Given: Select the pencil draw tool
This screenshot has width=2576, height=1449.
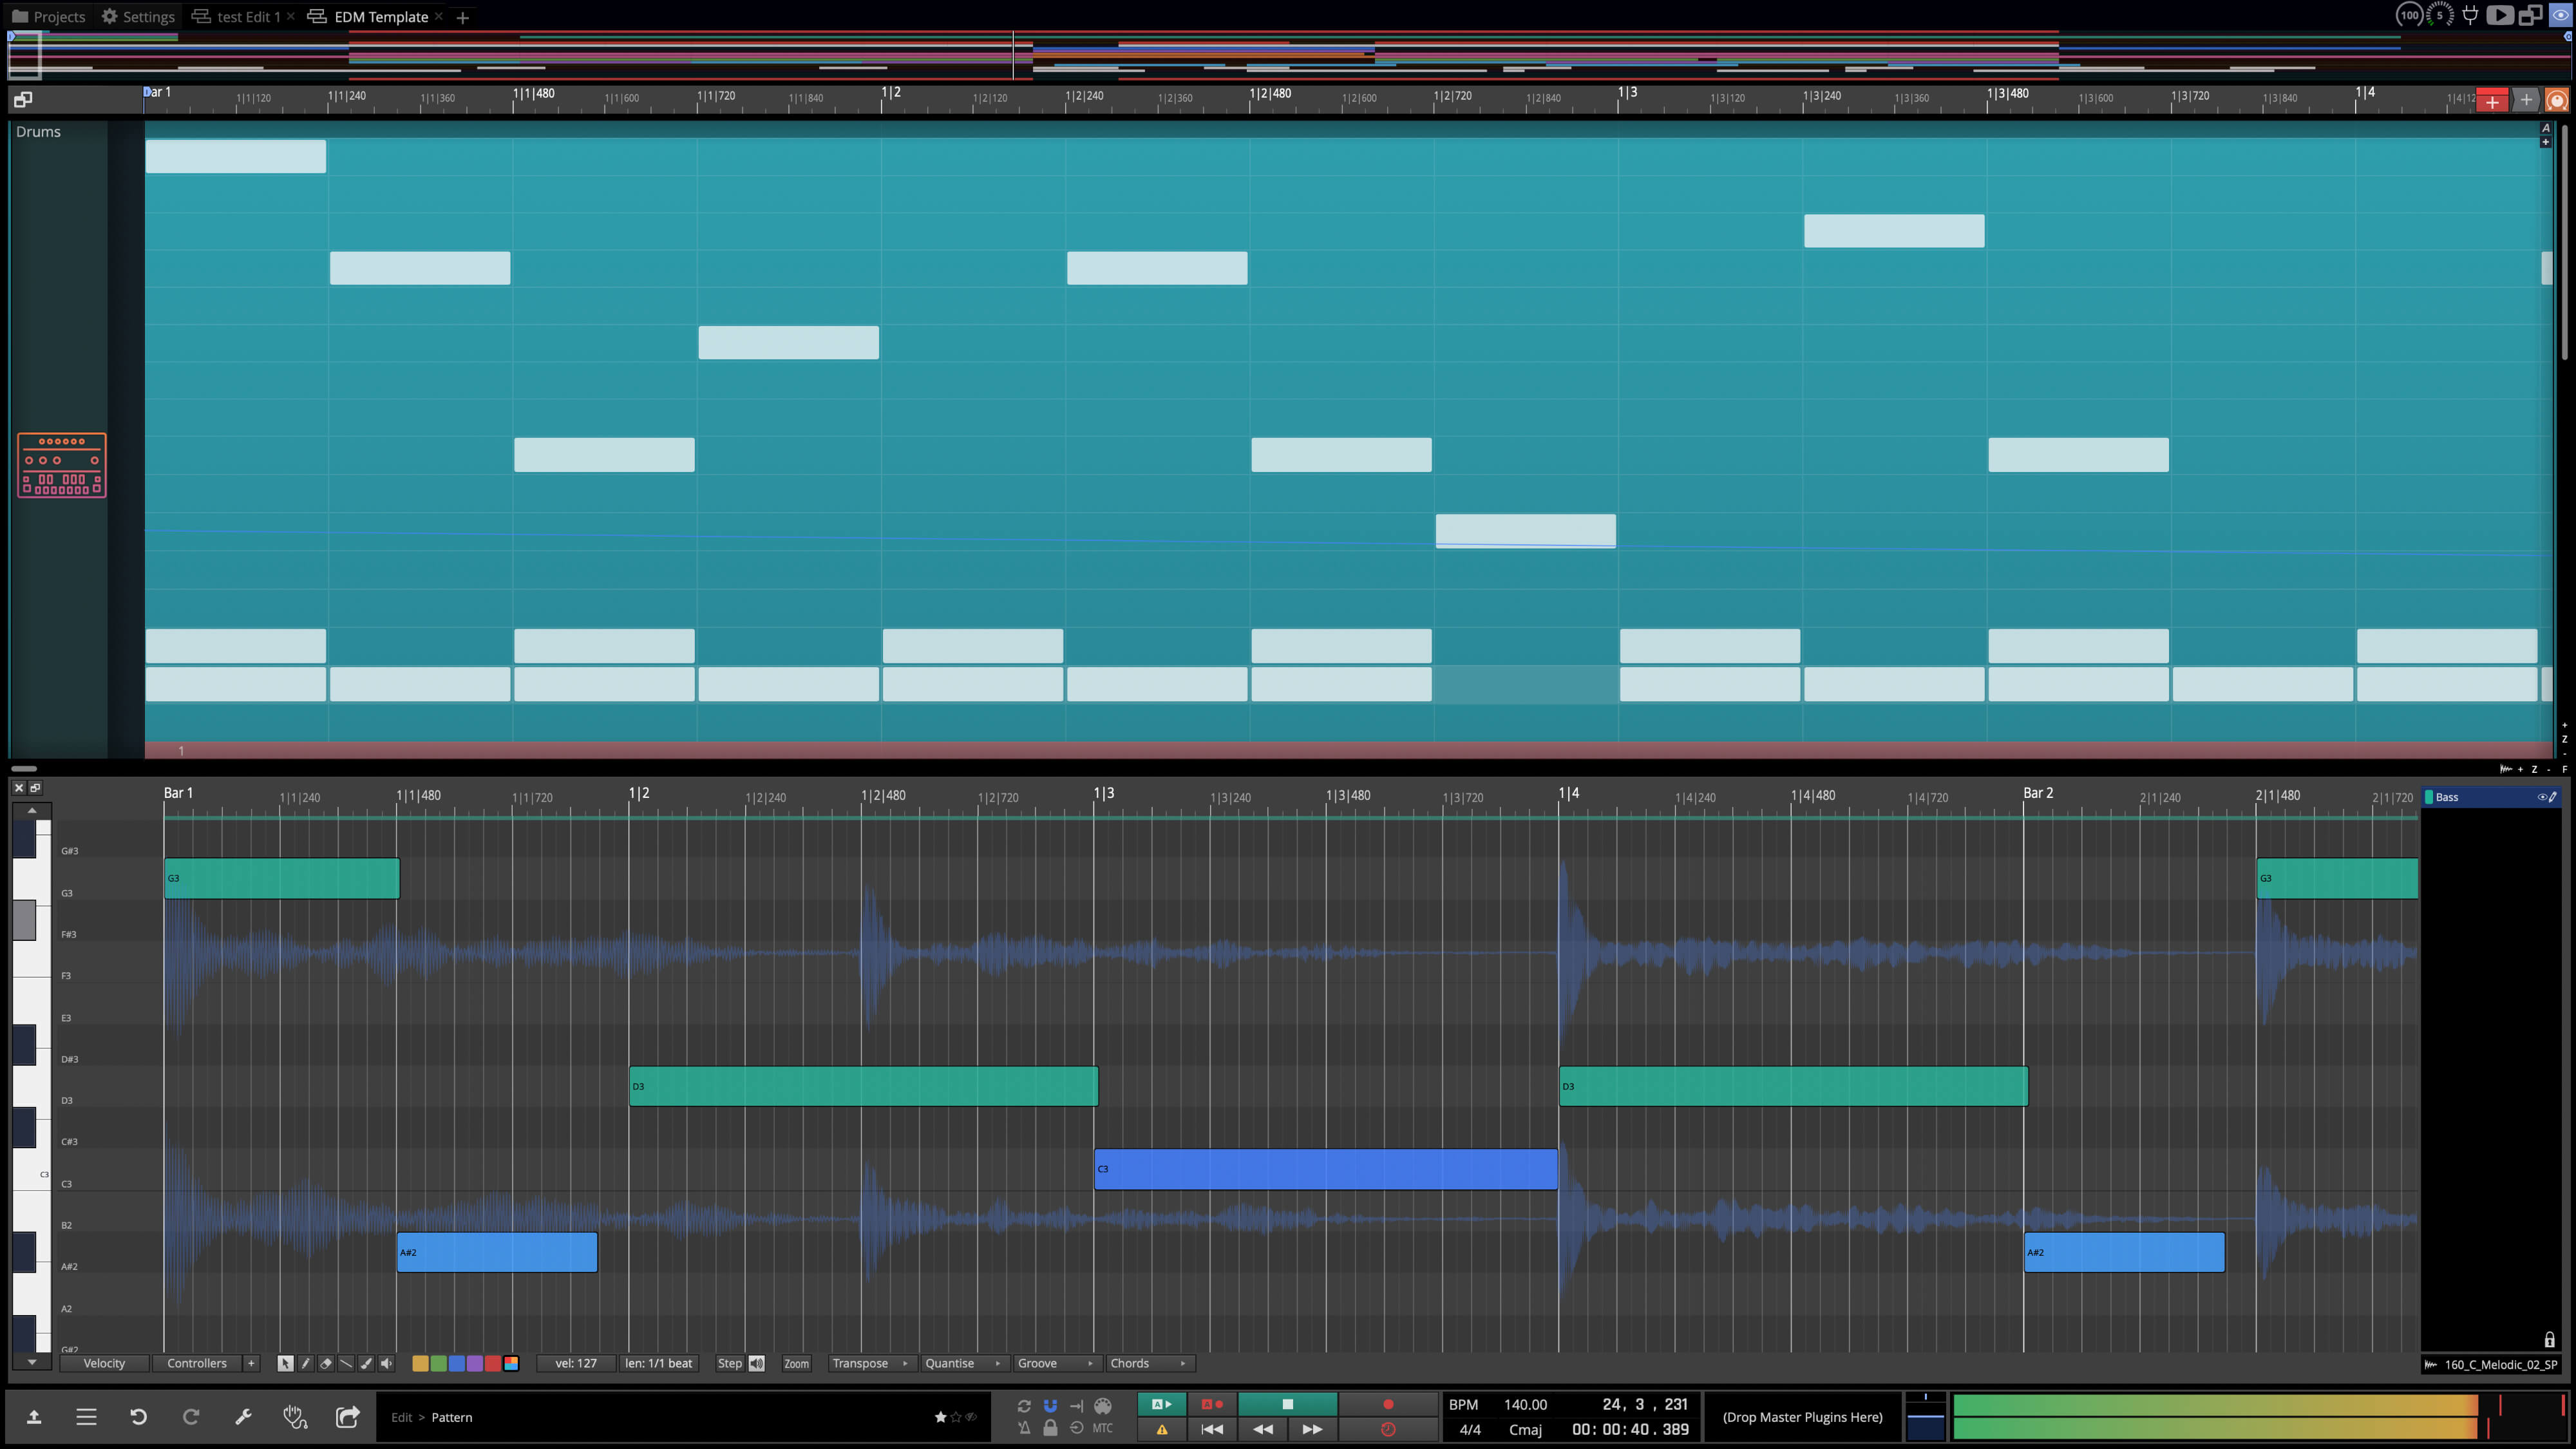Looking at the screenshot, I should click(306, 1363).
